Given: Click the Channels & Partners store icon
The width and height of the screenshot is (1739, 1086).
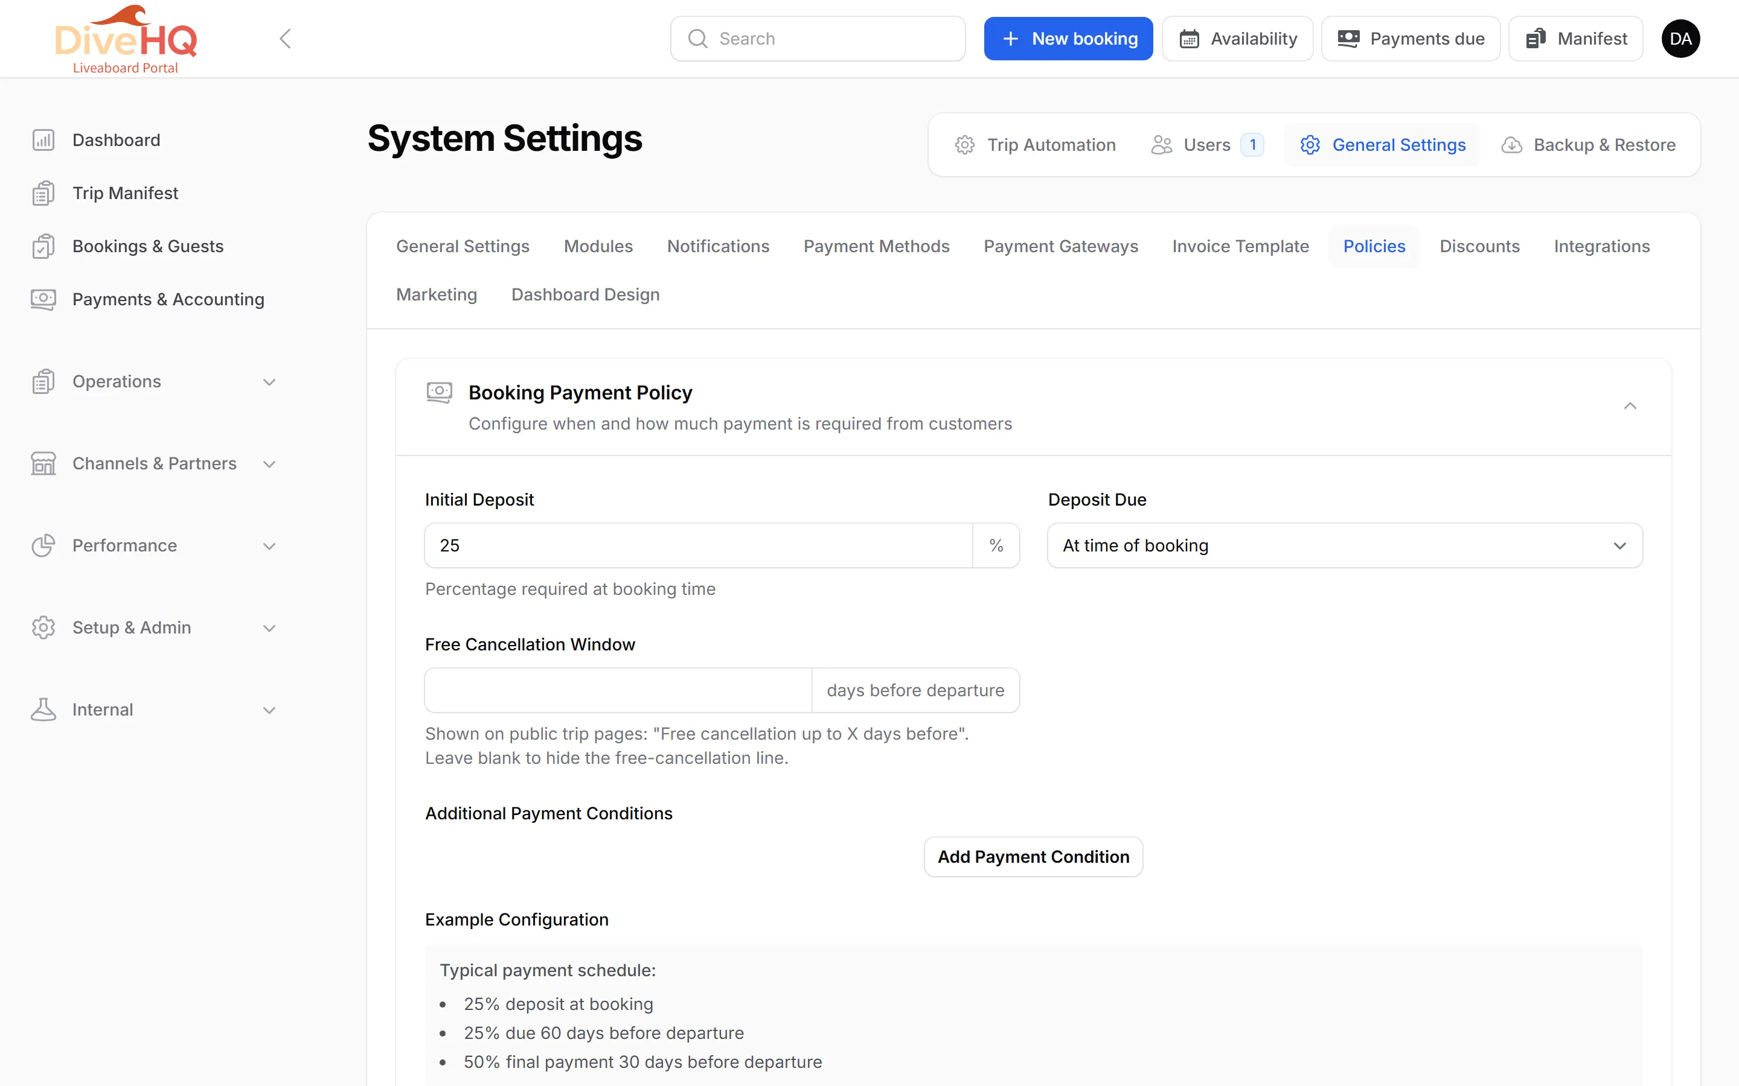Looking at the screenshot, I should point(43,463).
